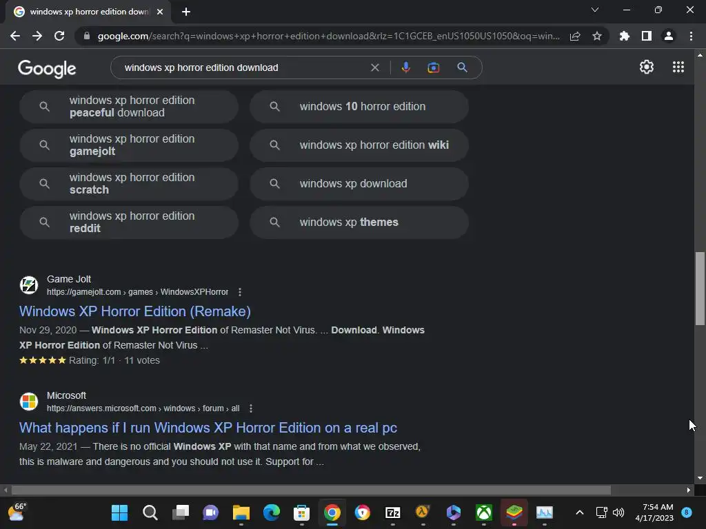This screenshot has height=529, width=706.
Task: Open the volume control in system tray
Action: click(618, 512)
